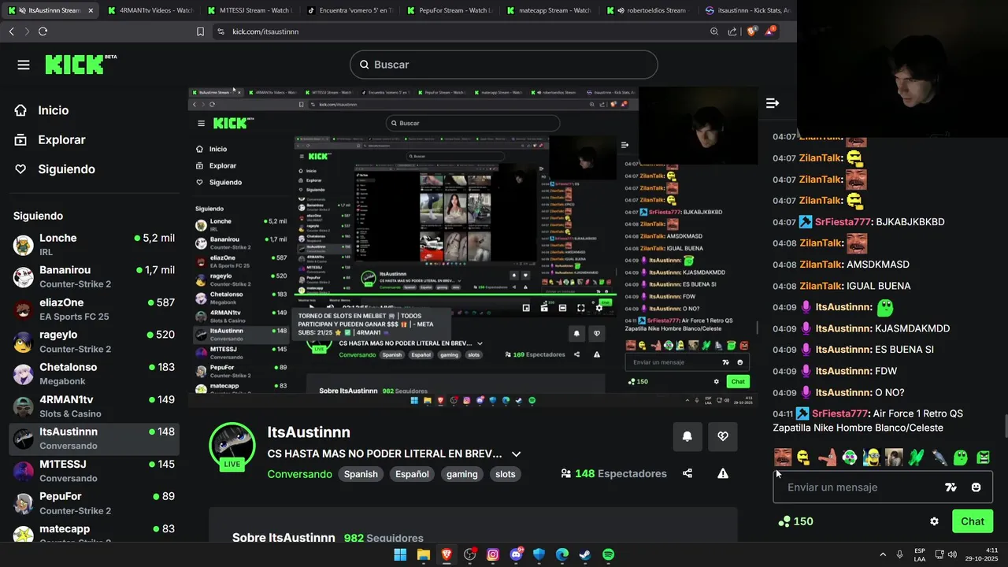Click the Conversando category link
The height and width of the screenshot is (567, 1008).
[x=299, y=474]
